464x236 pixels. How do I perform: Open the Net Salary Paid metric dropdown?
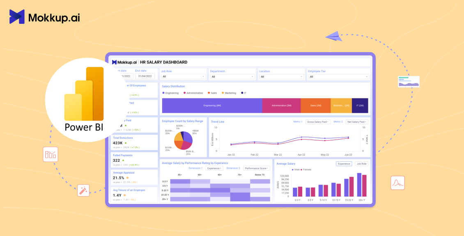(x=357, y=121)
